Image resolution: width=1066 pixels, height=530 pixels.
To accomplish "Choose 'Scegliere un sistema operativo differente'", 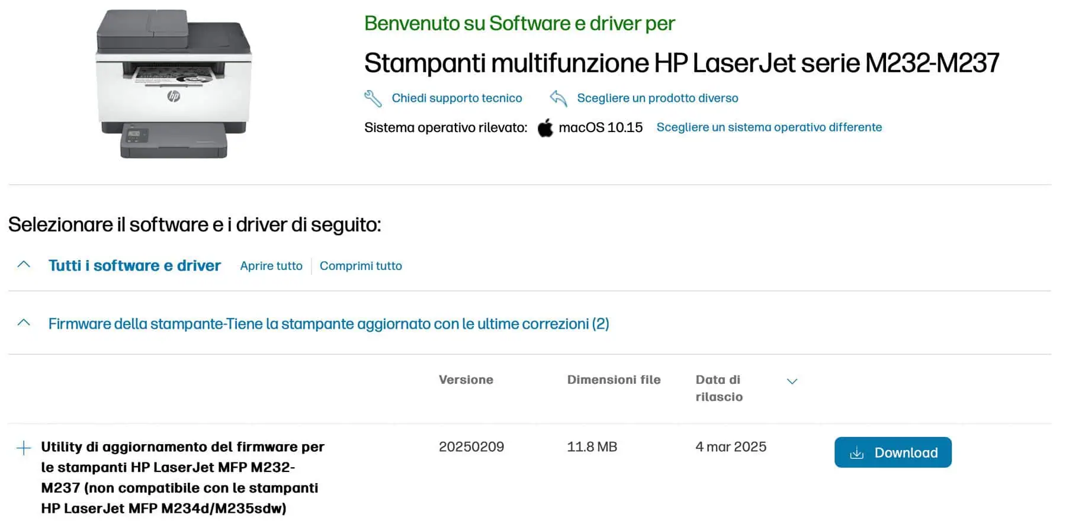I will [x=769, y=127].
